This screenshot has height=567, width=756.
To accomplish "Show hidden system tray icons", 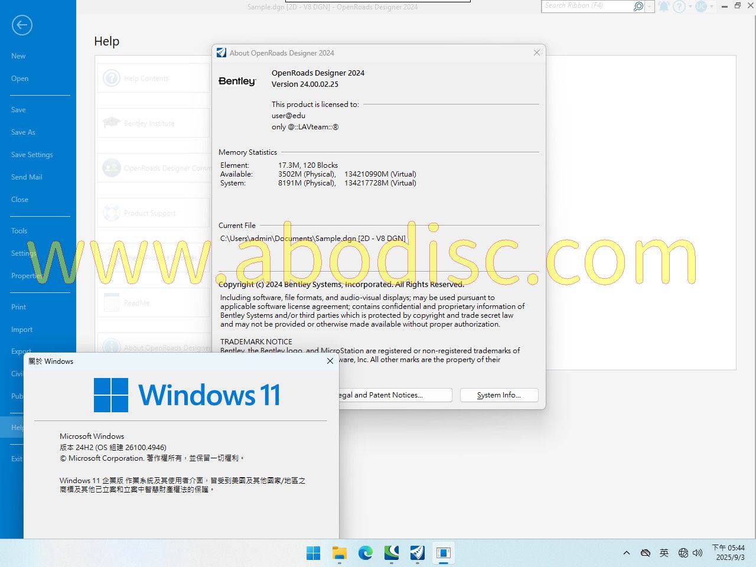I will [626, 553].
